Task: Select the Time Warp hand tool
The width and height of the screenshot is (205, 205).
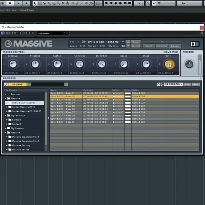Action: pos(68,3)
